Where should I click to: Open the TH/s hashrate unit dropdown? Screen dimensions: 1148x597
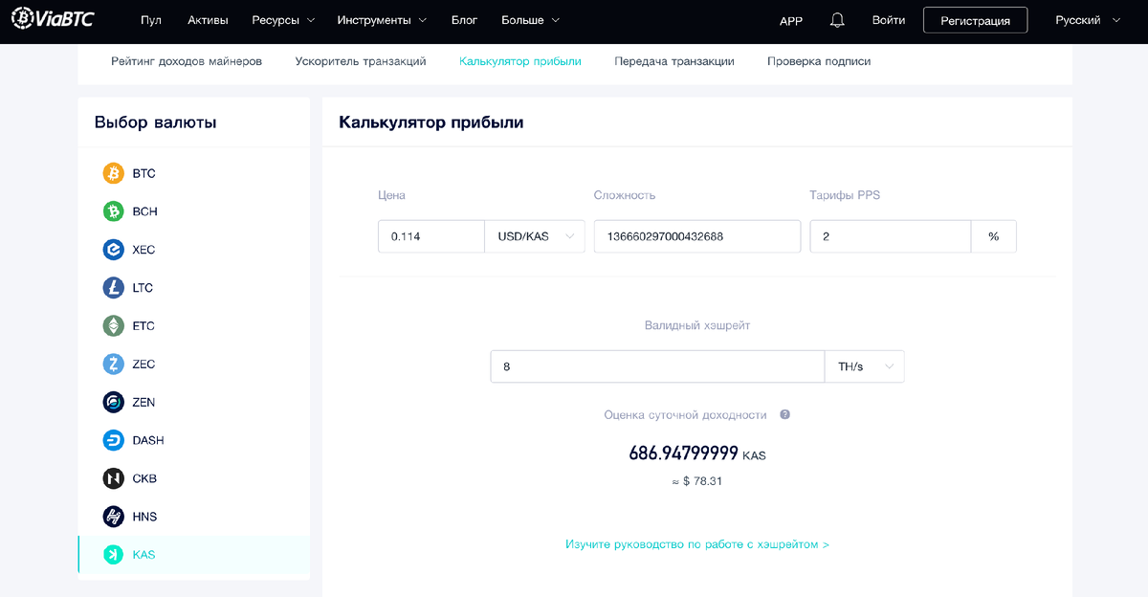tap(864, 365)
